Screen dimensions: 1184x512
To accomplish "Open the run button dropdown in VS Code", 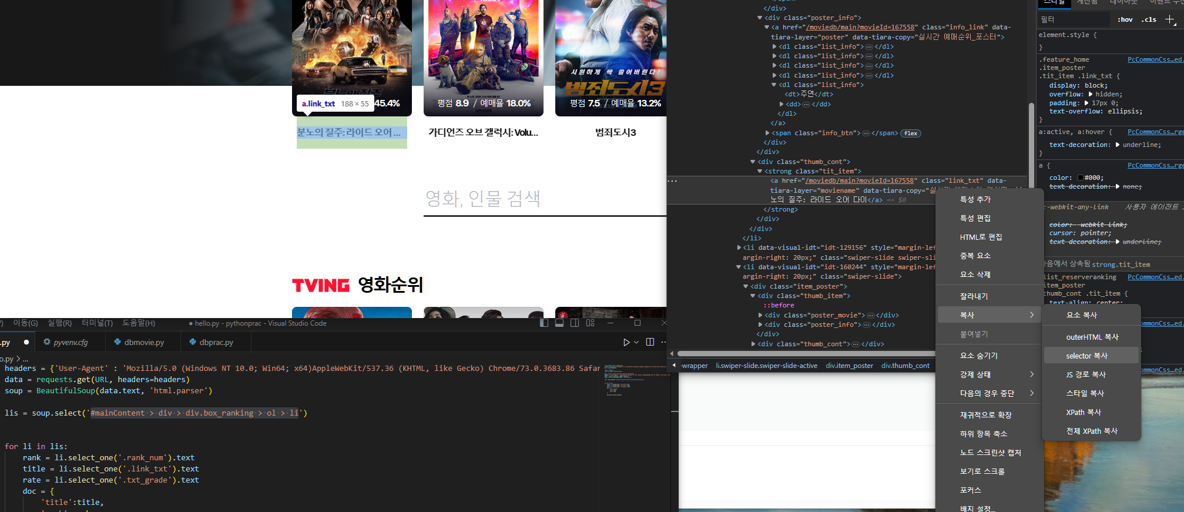I will (636, 342).
